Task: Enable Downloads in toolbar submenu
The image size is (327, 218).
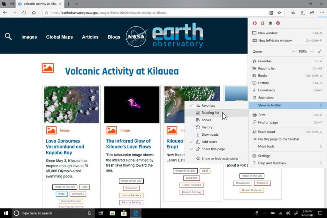Action: coord(217,135)
